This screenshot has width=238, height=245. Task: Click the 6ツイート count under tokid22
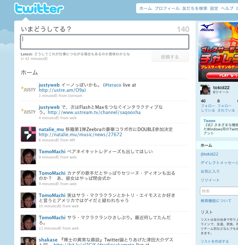click(221, 92)
